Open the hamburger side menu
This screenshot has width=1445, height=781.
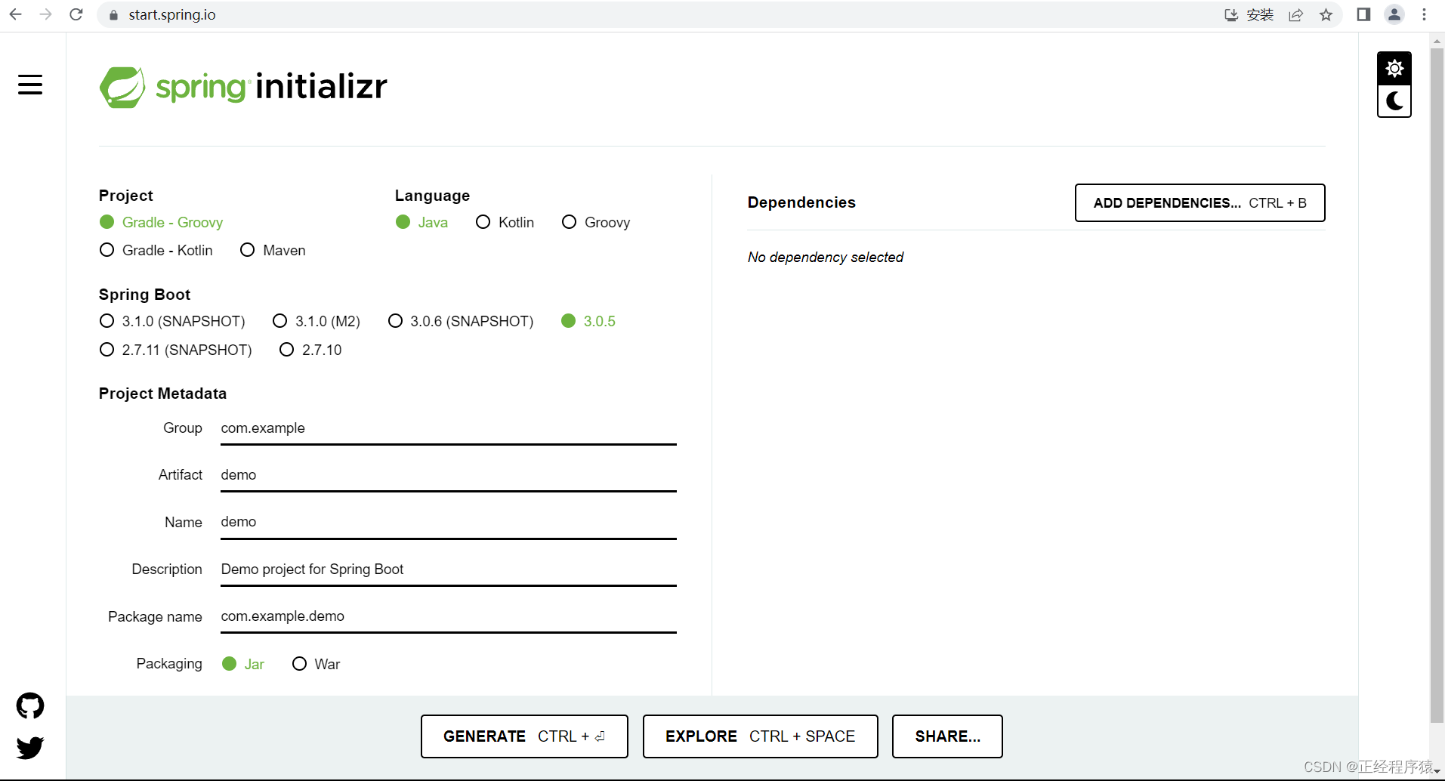pyautogui.click(x=30, y=85)
